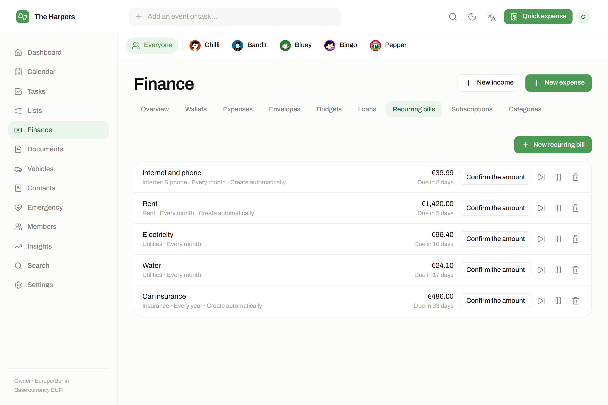Pause the Internet and phone bill
The image size is (608, 405).
pos(558,177)
